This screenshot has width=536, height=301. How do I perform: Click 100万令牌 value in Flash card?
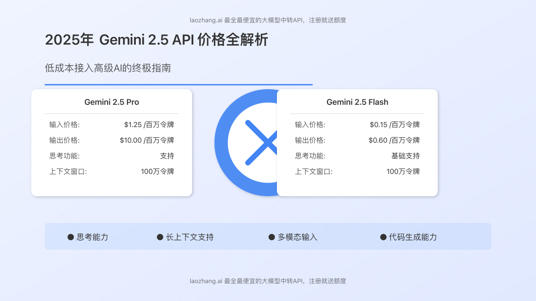tap(403, 172)
